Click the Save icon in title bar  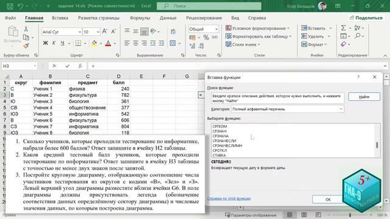pos(10,6)
